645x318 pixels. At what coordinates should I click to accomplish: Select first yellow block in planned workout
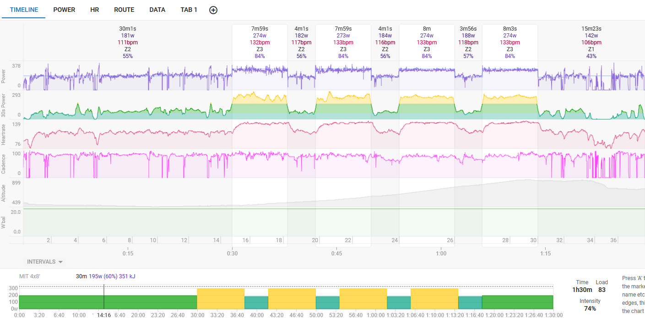coord(220,298)
